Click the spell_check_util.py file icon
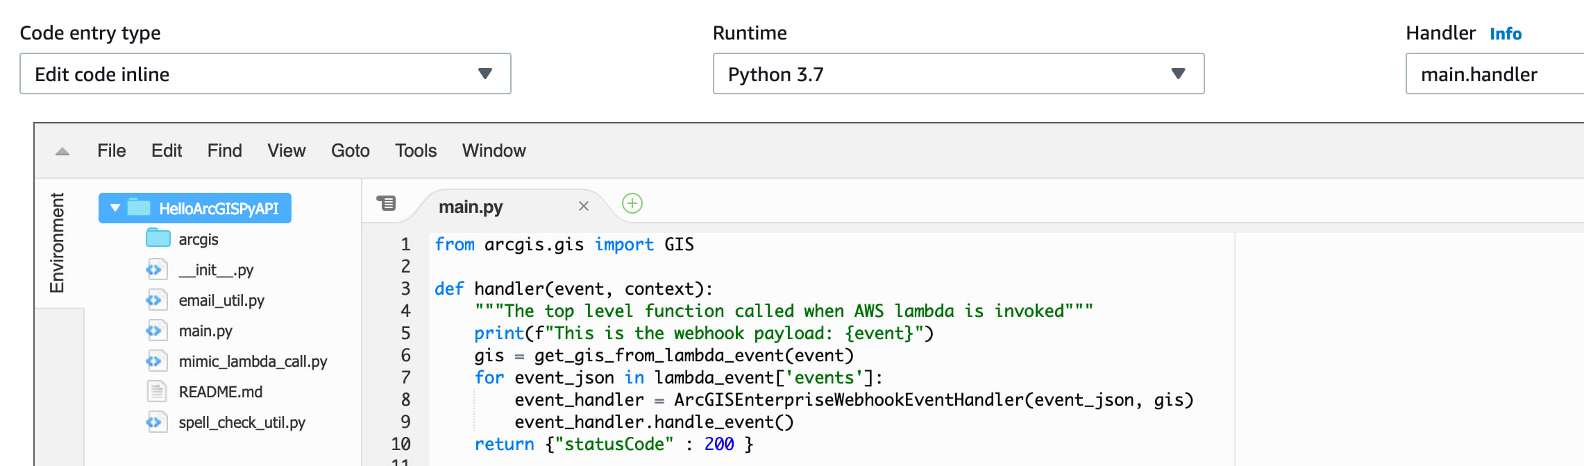The image size is (1584, 466). click(x=157, y=422)
